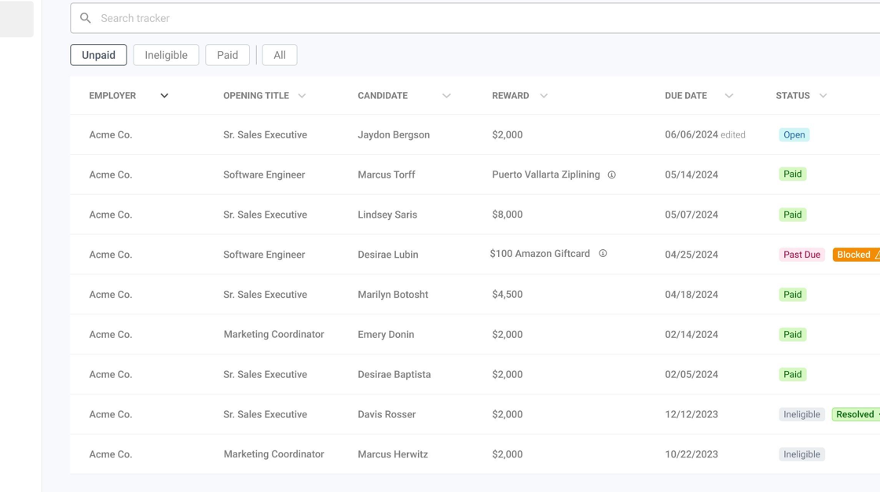Click Paid status badge for Marcus Torff
880x492 pixels.
click(793, 174)
